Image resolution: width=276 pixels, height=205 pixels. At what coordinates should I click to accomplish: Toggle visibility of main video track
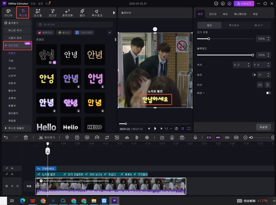[x=12, y=186]
